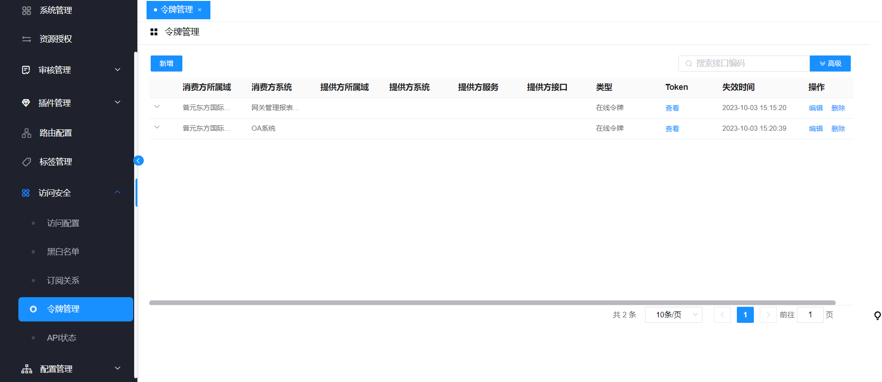Click 在线令牌 in the OA系统 row
Screen dimensions: 882x382
coord(610,128)
